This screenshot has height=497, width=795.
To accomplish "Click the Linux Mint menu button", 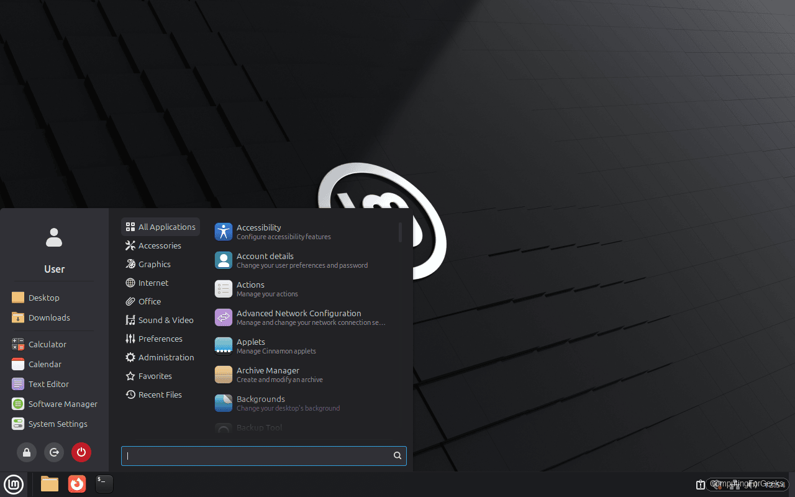I will [13, 484].
